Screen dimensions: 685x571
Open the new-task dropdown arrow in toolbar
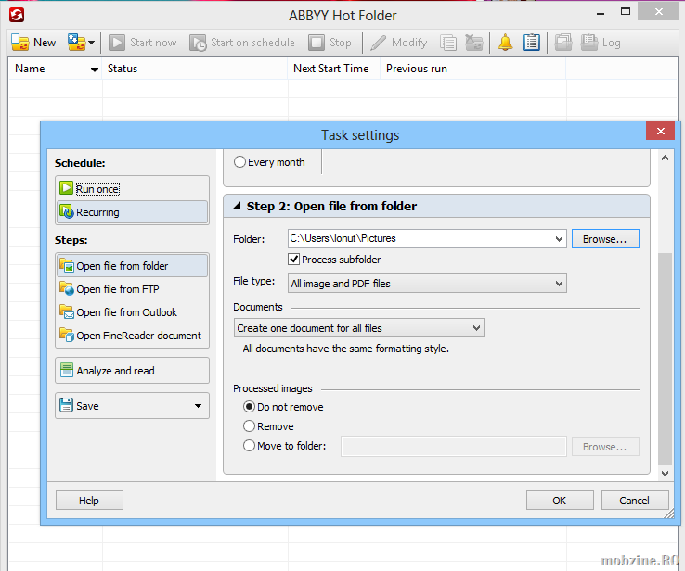(x=91, y=43)
